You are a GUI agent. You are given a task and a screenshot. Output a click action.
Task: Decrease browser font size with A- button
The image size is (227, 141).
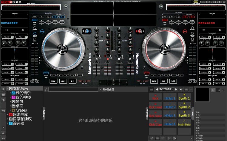point(3,138)
